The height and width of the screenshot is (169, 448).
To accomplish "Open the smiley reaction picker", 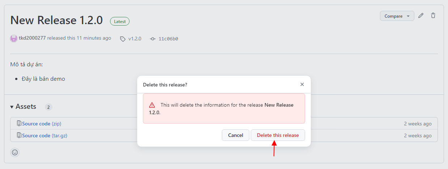I will point(15,152).
